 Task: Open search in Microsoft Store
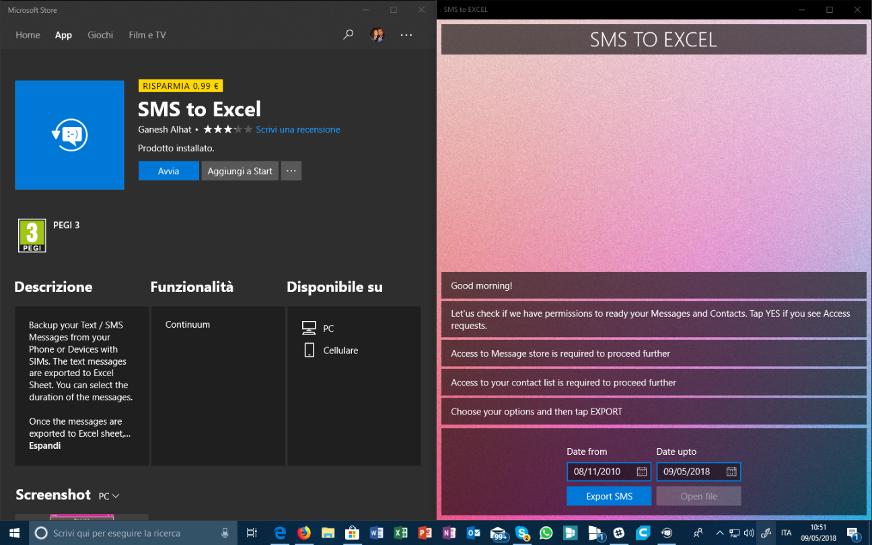(x=348, y=34)
